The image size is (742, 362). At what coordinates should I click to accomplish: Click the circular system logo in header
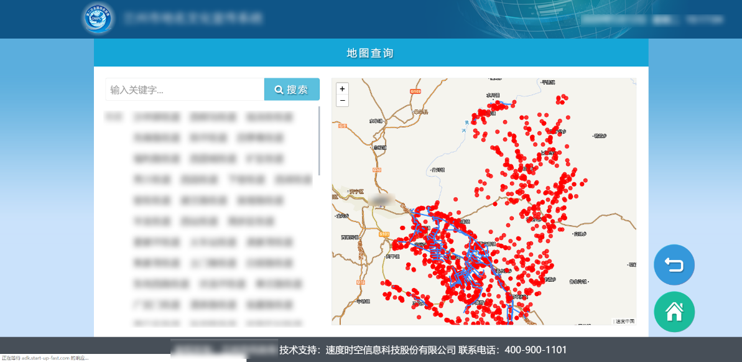click(x=98, y=19)
